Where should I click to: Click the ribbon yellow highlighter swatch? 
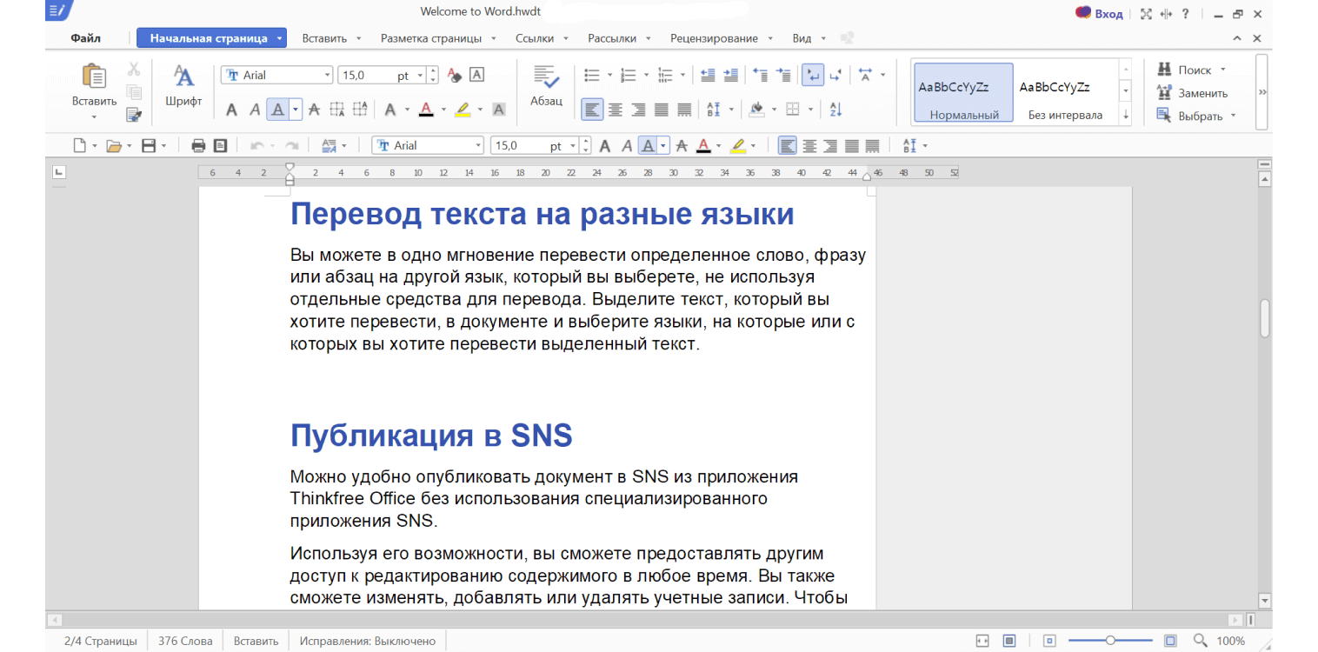(x=462, y=110)
